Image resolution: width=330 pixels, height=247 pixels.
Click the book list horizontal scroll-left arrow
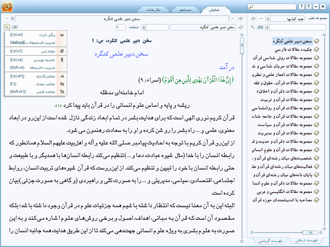click(251, 232)
